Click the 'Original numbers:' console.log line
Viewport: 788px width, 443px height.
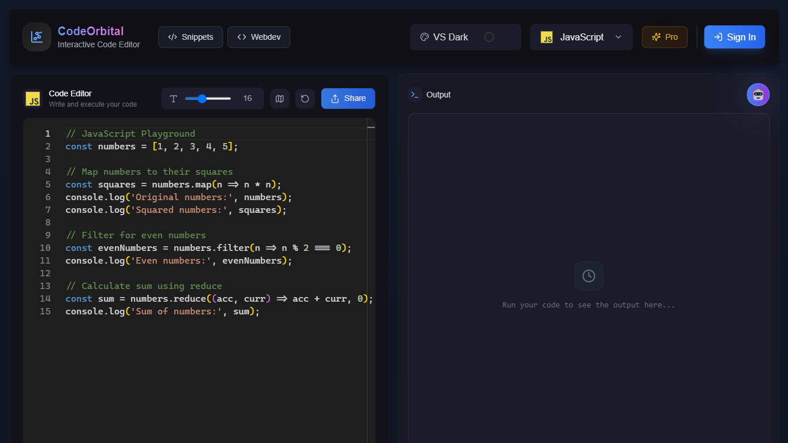point(179,197)
